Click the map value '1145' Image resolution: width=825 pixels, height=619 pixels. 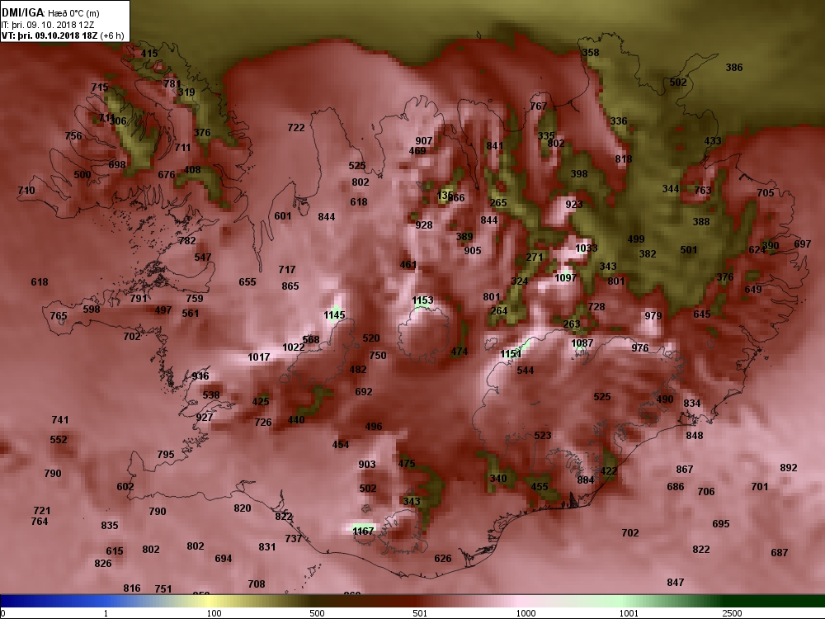coord(334,315)
